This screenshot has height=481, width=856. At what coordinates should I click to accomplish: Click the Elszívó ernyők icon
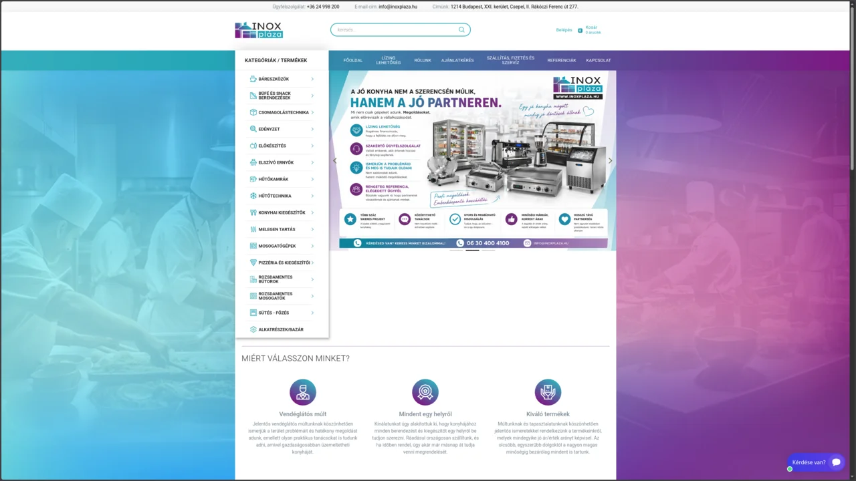[253, 162]
